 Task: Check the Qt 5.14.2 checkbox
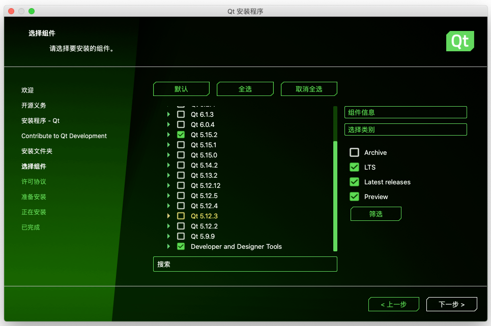(x=181, y=165)
